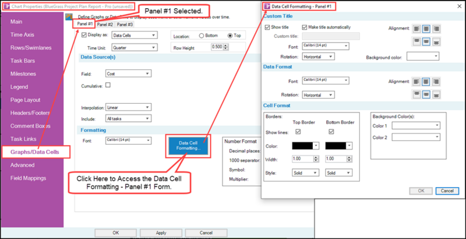Click OK in Data Cell Formatting dialog
This screenshot has height=239, width=466.
(x=421, y=191)
